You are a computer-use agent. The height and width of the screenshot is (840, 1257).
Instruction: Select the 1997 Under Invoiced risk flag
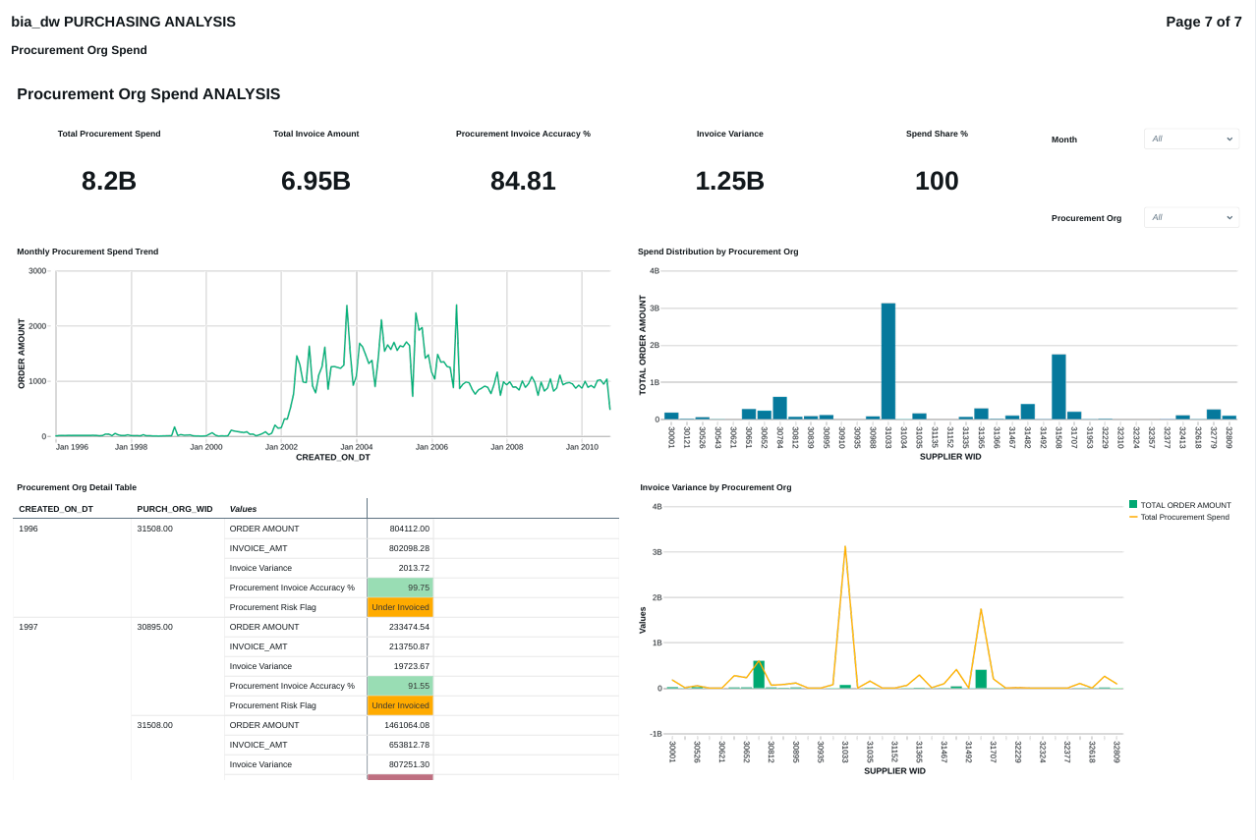[x=400, y=705]
